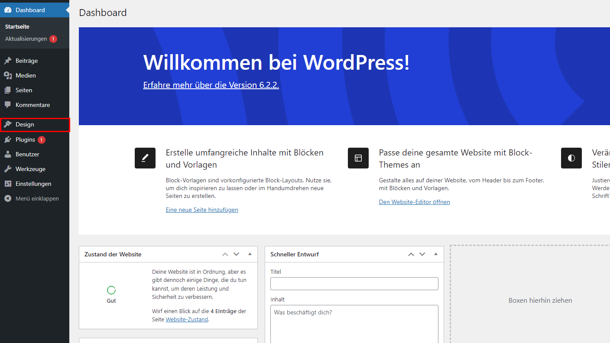
Task: Open the Website-Zustand link
Action: (x=187, y=319)
